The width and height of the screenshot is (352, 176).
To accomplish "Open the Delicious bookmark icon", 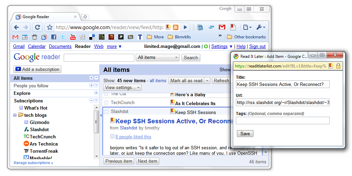I will tap(92, 37).
